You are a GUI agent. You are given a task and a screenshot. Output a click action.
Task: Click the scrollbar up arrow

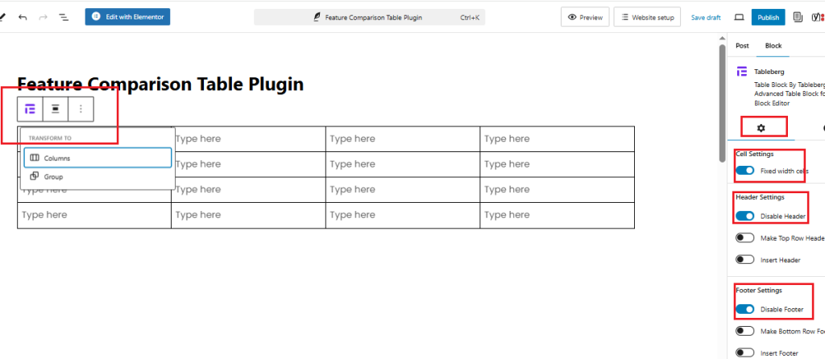pyautogui.click(x=723, y=38)
